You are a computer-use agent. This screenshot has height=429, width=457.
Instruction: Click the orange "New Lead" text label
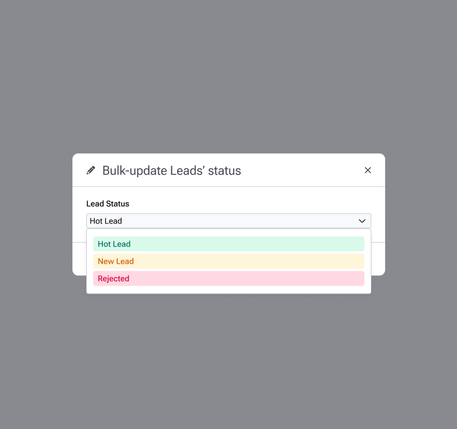(116, 261)
